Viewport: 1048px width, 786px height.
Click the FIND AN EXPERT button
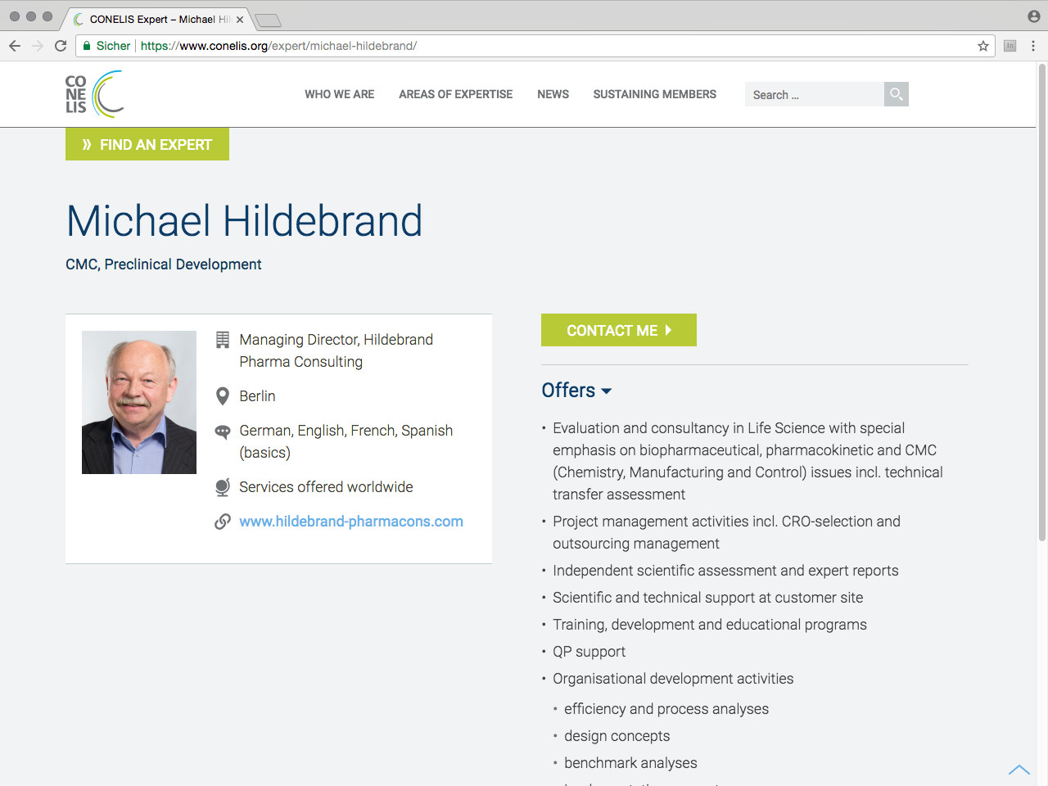tap(147, 144)
